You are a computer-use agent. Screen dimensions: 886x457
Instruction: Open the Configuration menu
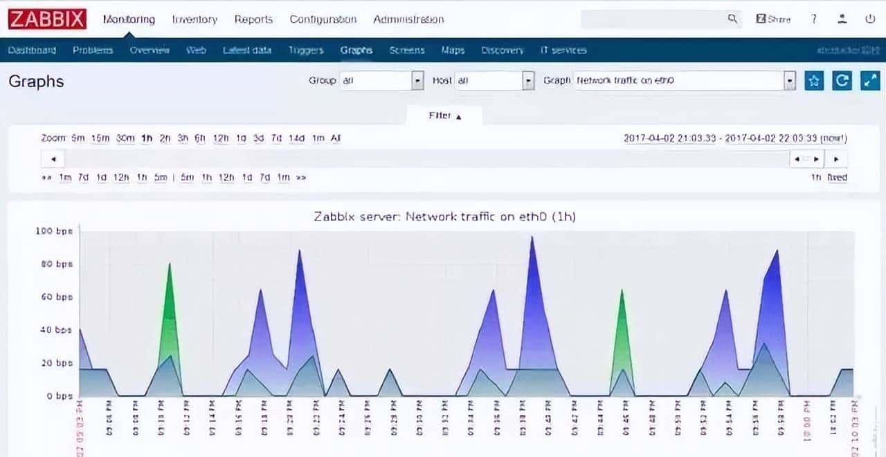[323, 19]
